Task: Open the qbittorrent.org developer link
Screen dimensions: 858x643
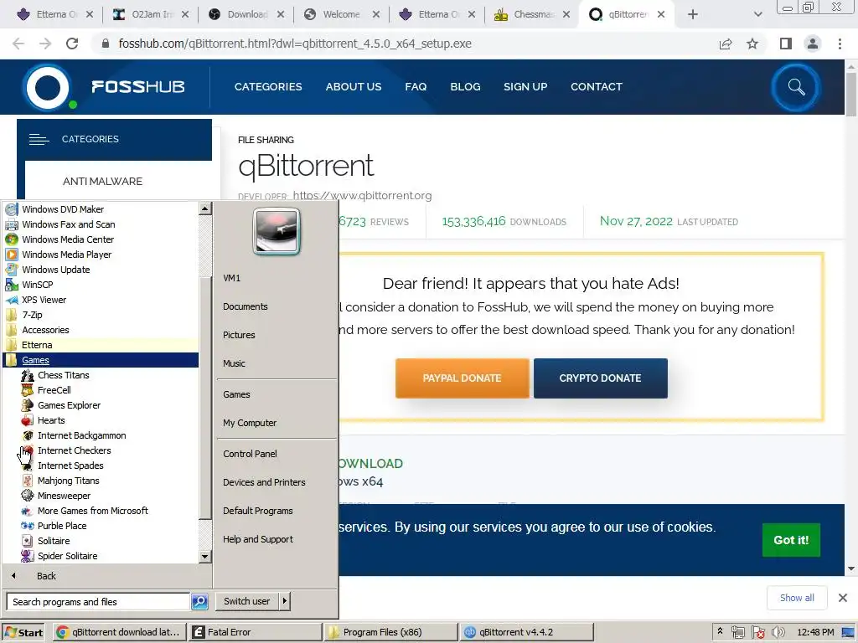Action: point(362,196)
